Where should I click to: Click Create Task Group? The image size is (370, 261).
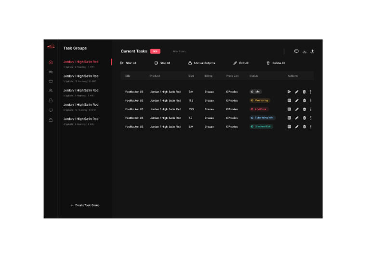(85, 205)
